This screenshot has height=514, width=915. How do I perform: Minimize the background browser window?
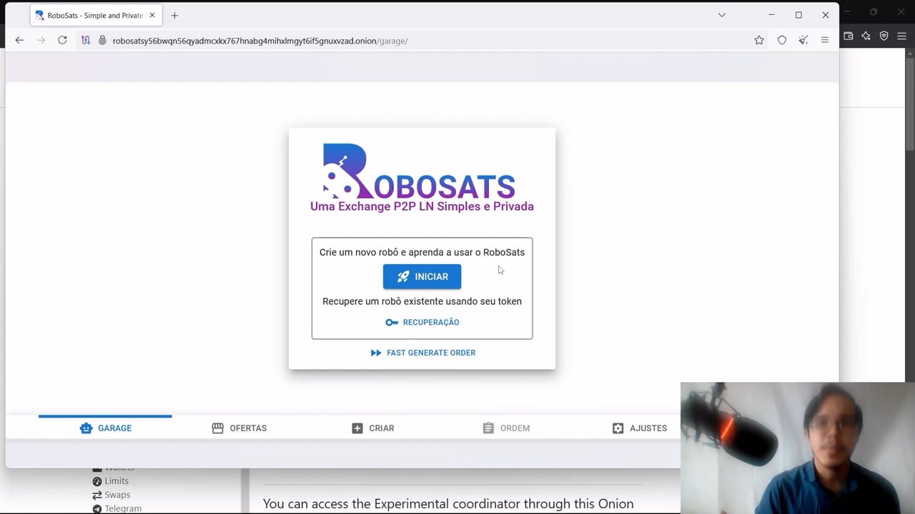[849, 11]
